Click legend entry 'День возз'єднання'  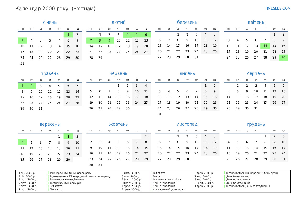click(238, 183)
